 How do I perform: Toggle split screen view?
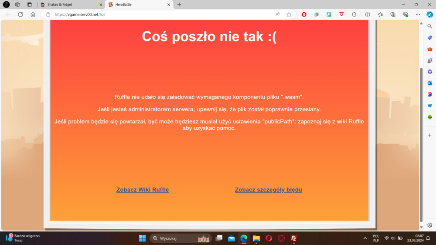coord(368,14)
